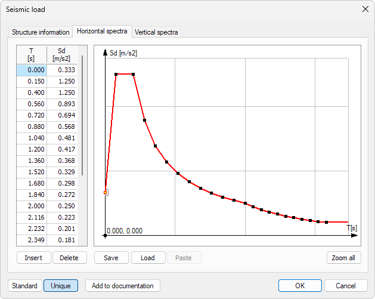This screenshot has height=299, width=375.
Task: Select the T cell with value 1.680
Action: [x=32, y=183]
